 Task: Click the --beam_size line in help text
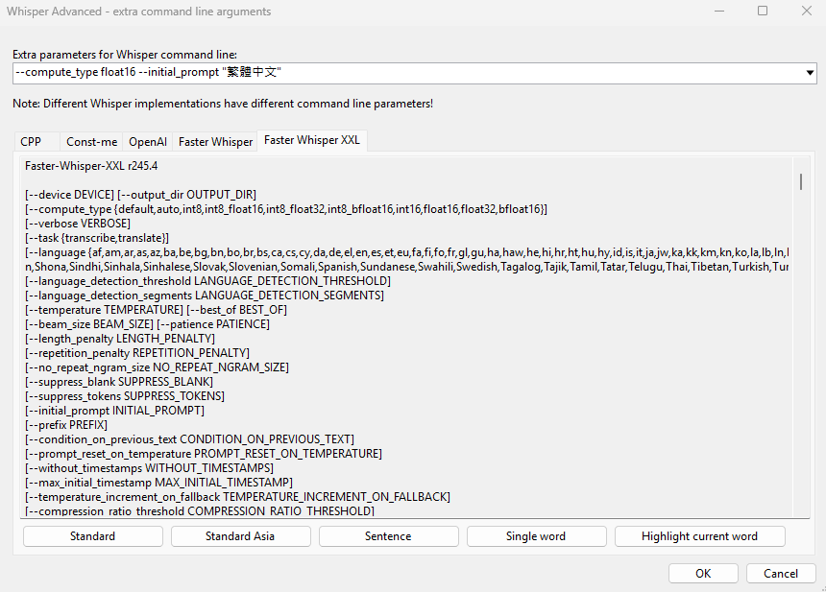[147, 324]
